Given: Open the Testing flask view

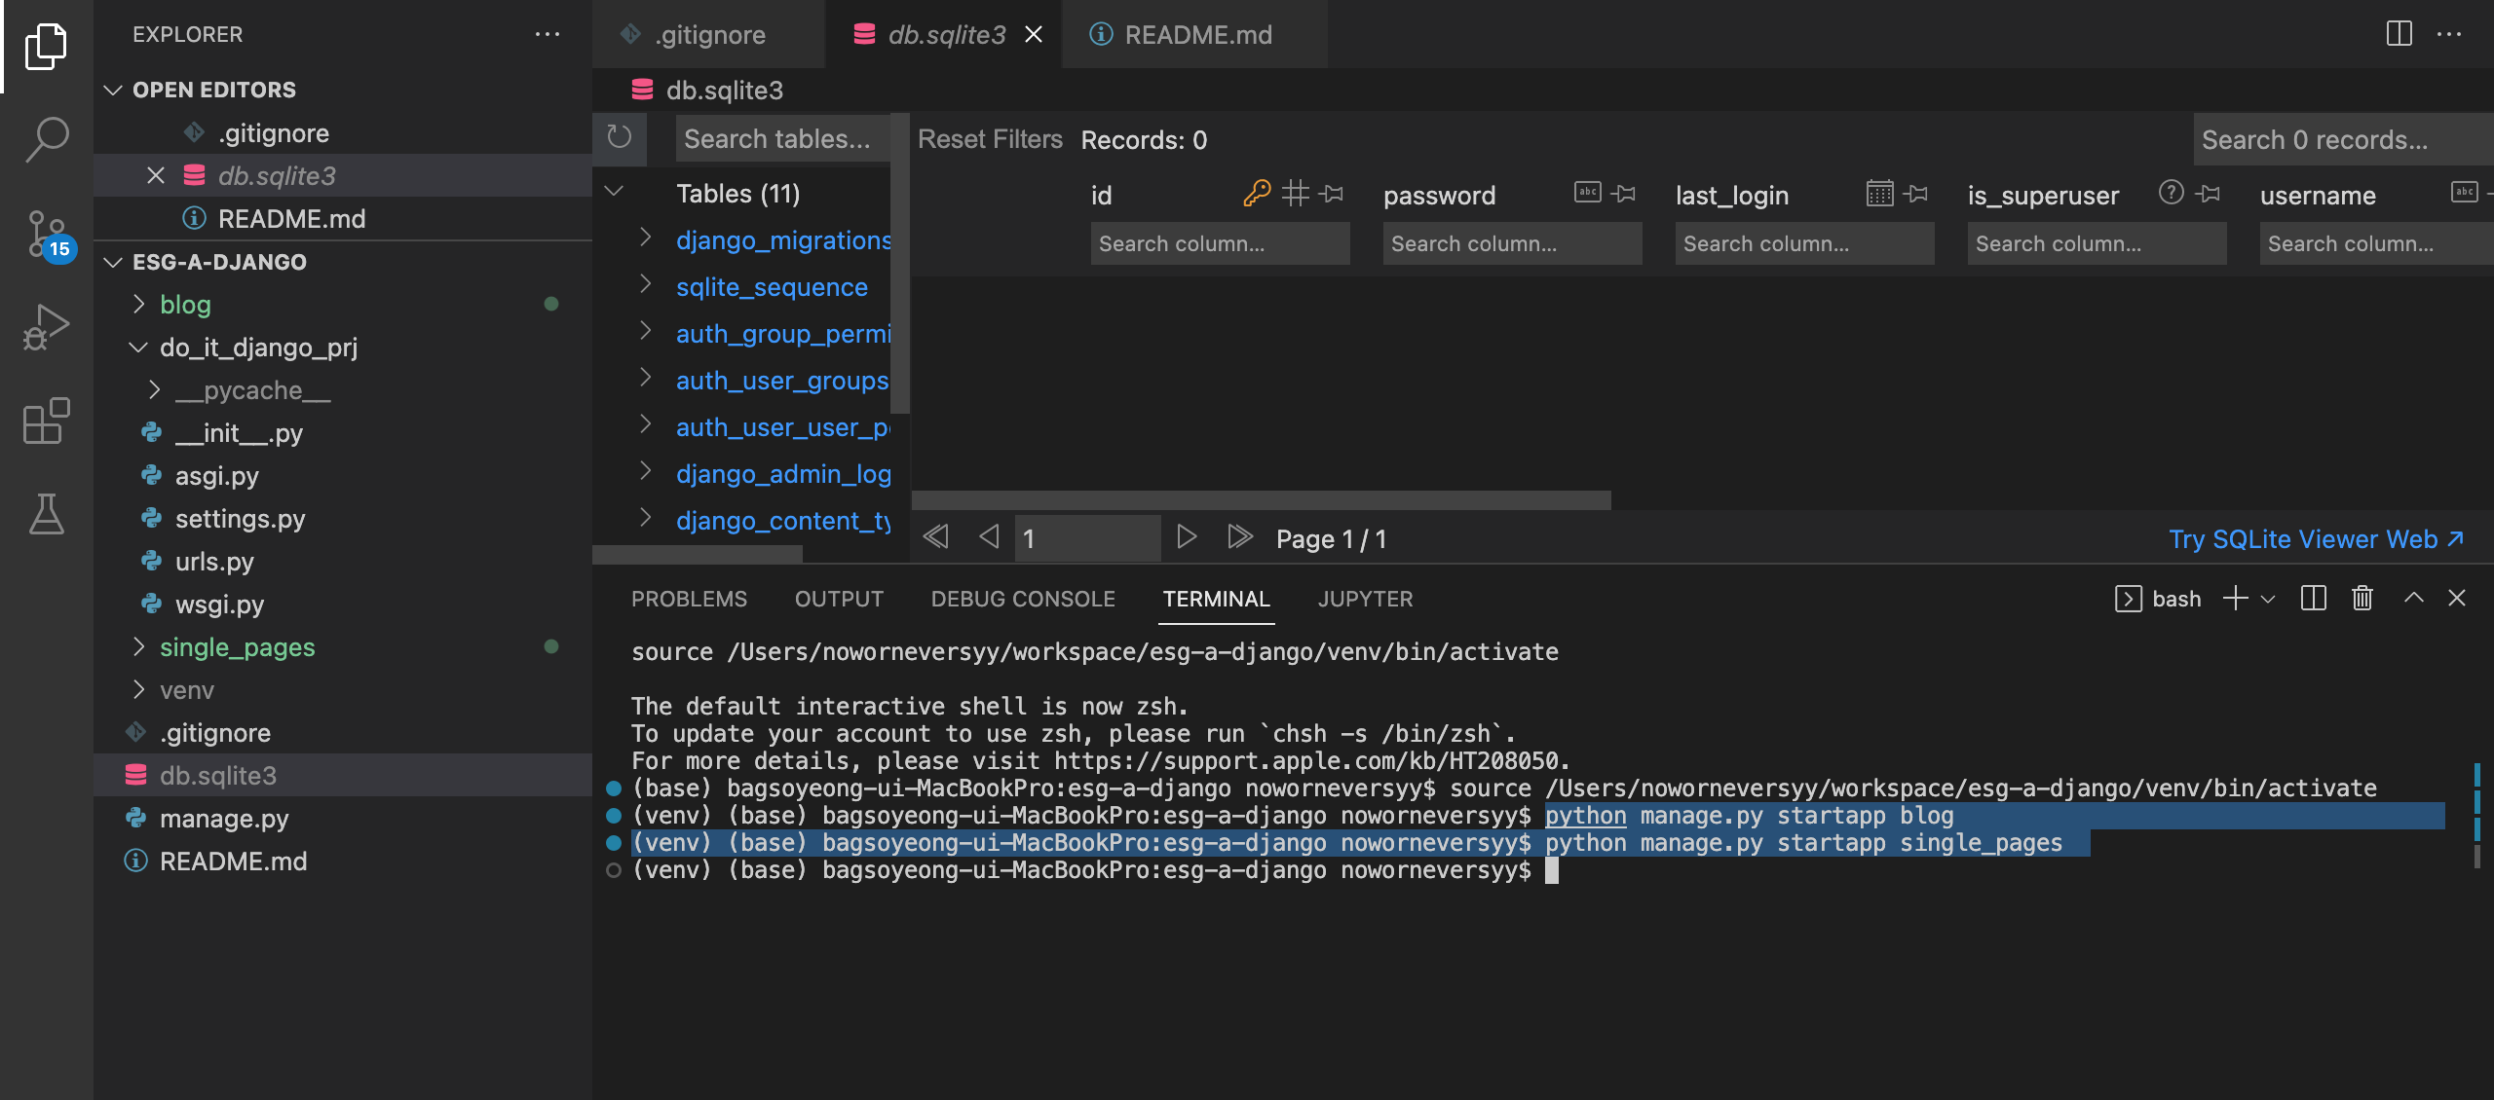Looking at the screenshot, I should click(x=46, y=514).
